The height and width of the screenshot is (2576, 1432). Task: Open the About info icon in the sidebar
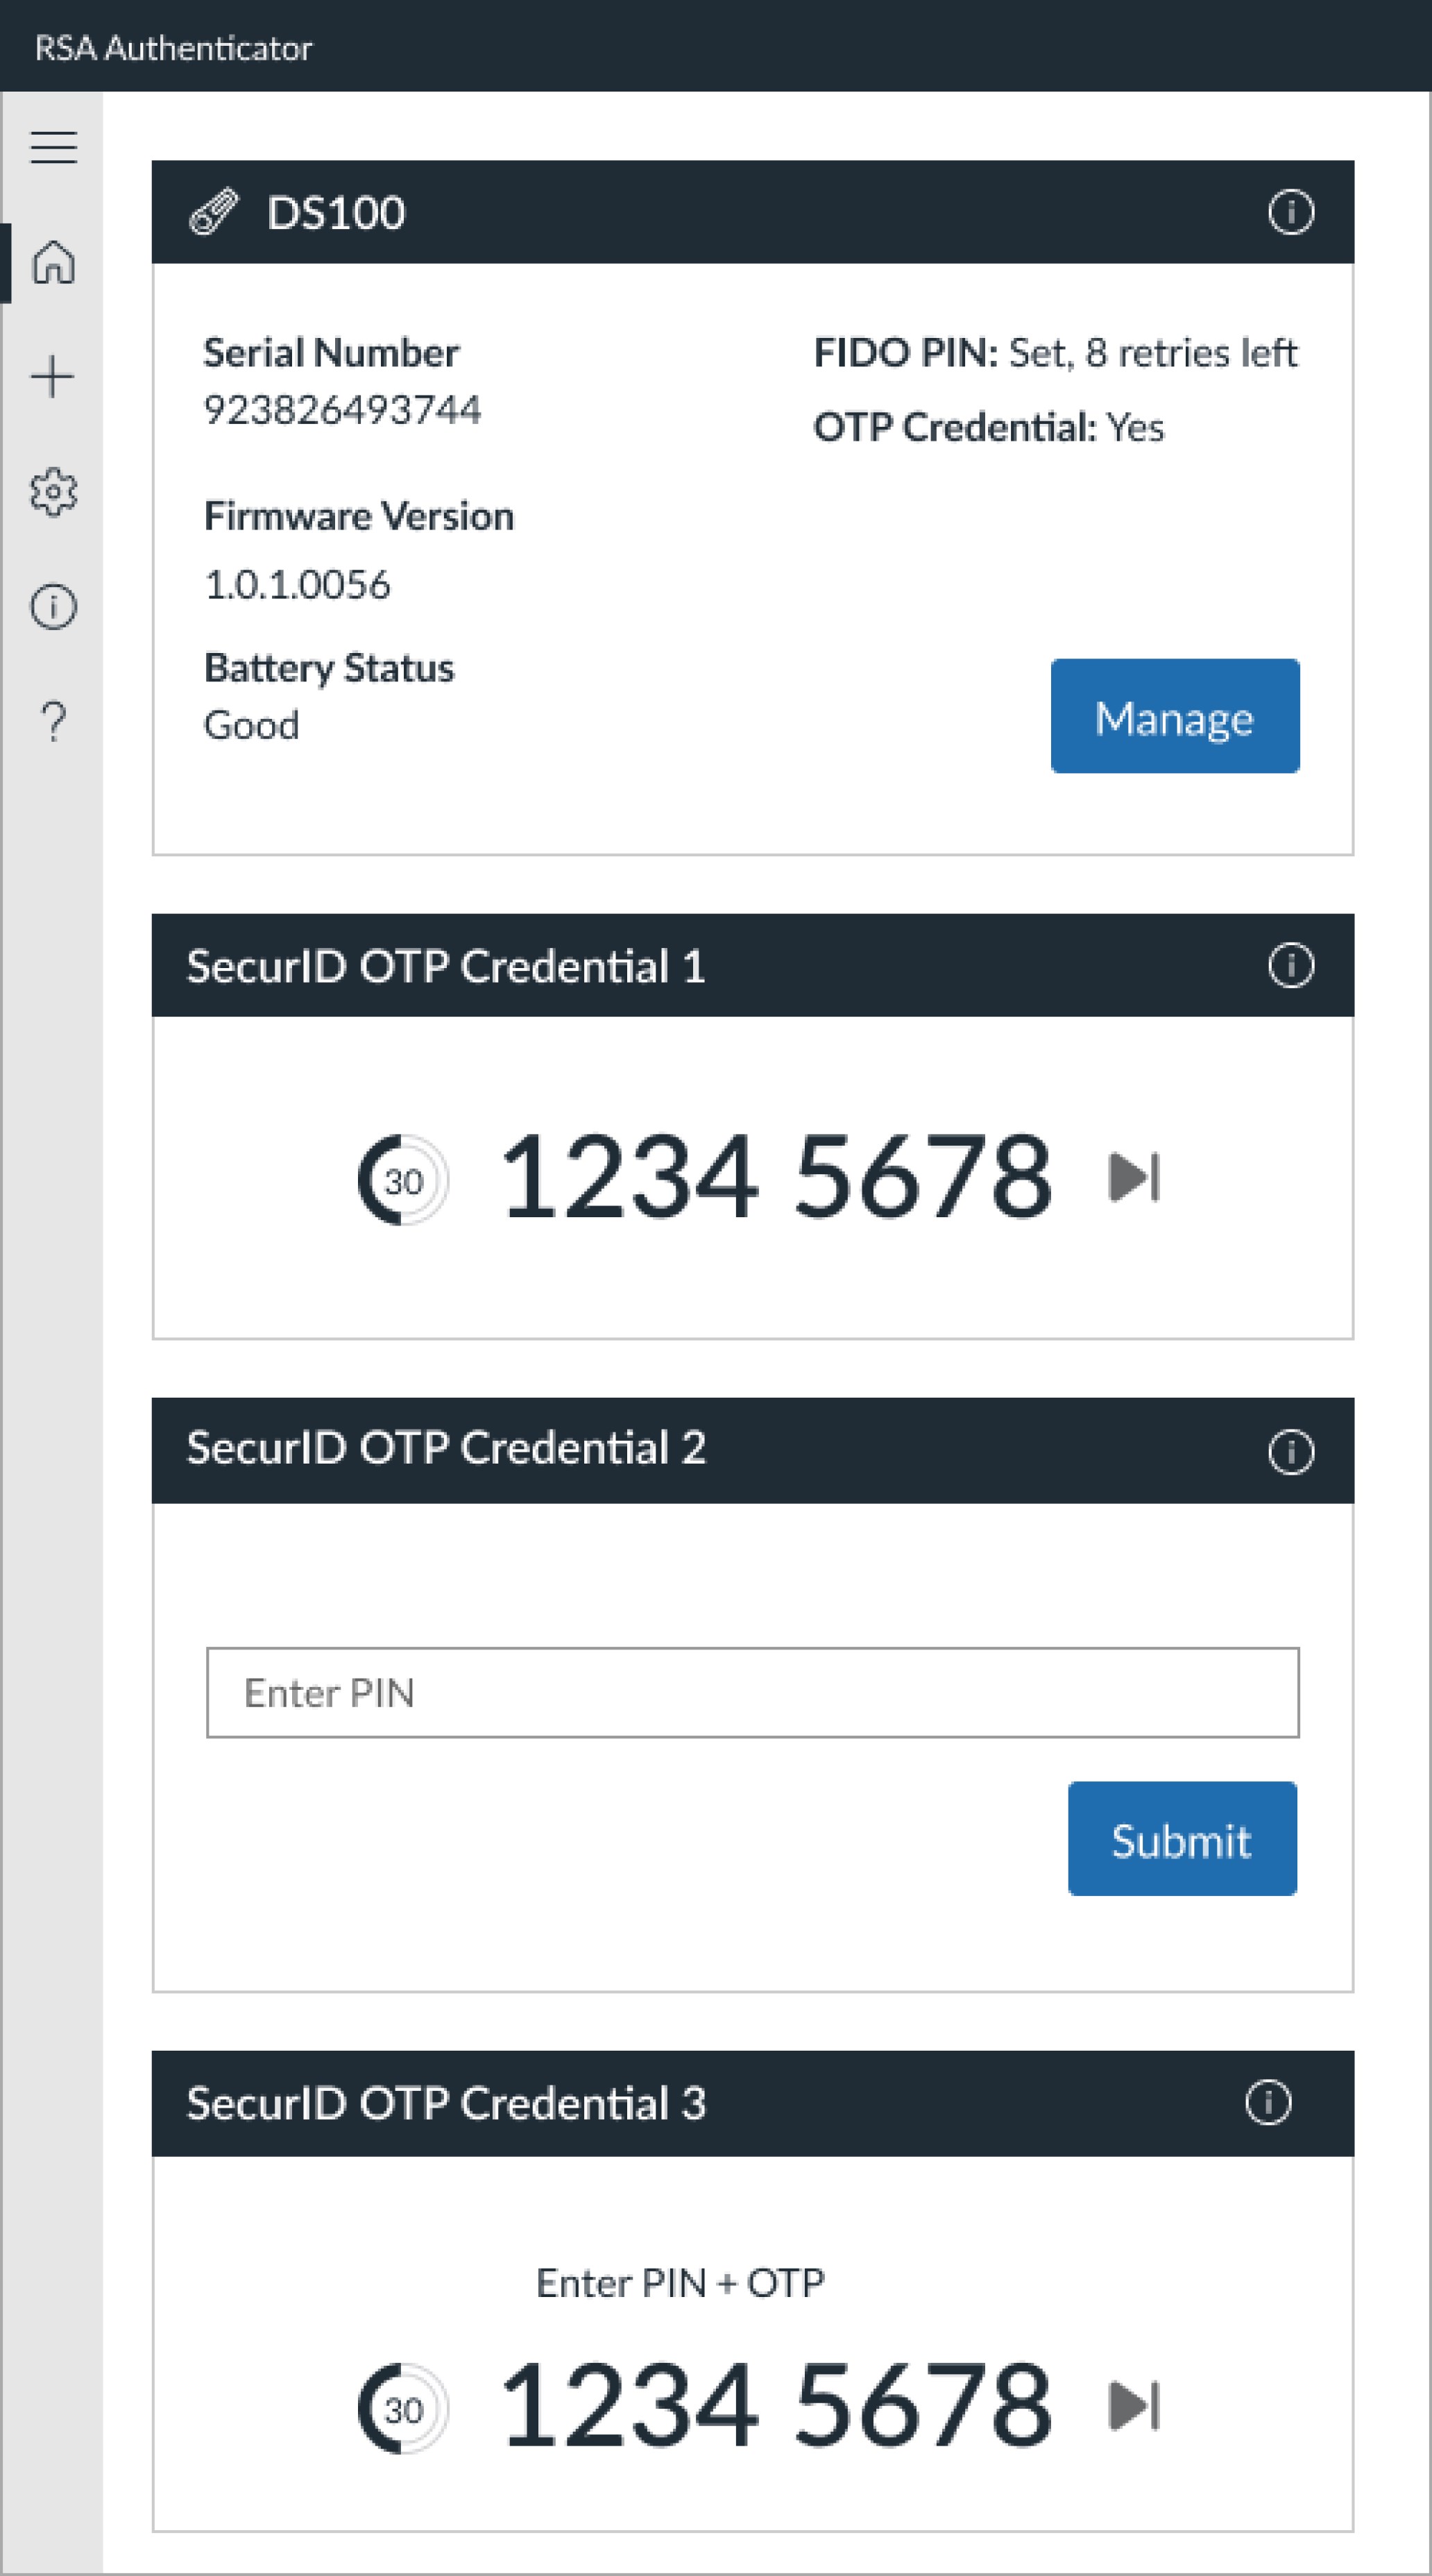[53, 607]
